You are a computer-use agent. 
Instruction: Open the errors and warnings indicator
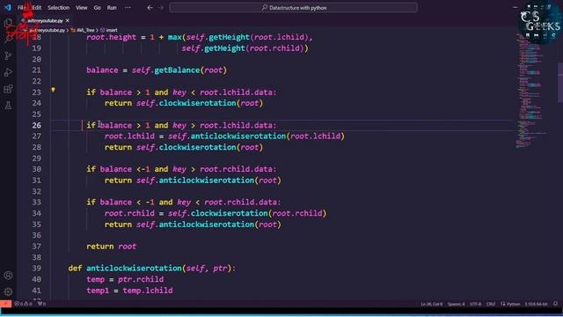point(23,304)
